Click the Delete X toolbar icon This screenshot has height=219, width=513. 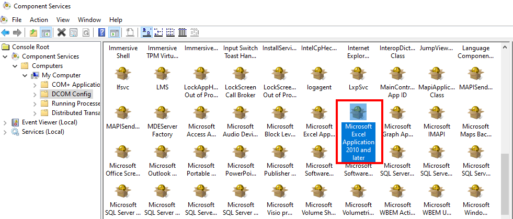pos(61,32)
